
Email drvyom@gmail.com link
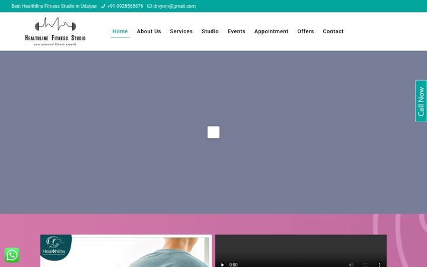tap(174, 6)
